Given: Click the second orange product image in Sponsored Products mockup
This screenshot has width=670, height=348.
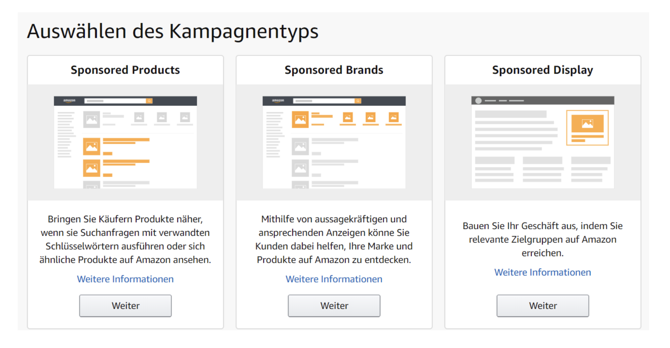Looking at the screenshot, I should (91, 168).
